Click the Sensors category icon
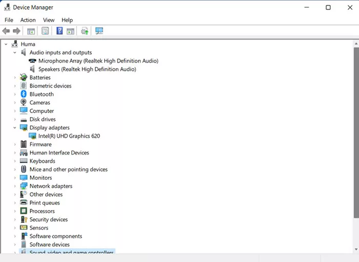This screenshot has width=359, height=262. [24, 228]
